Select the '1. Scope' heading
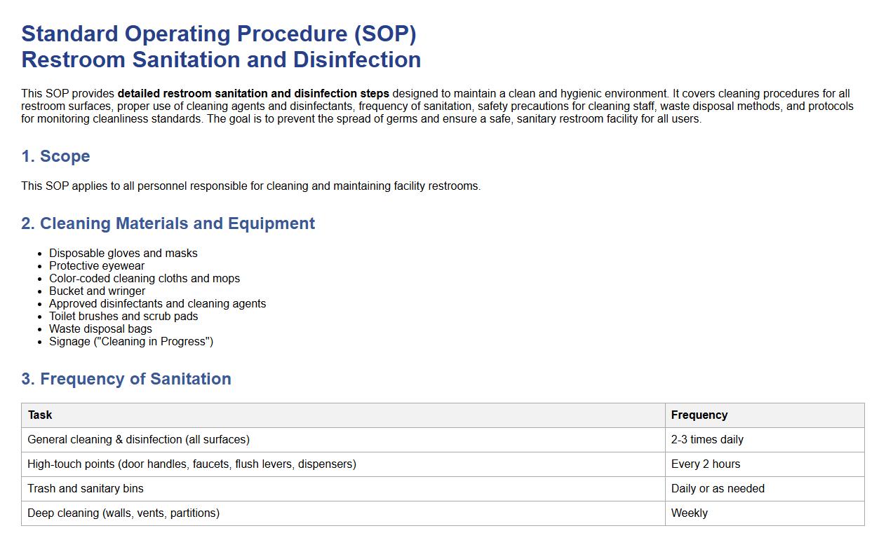 tap(55, 156)
